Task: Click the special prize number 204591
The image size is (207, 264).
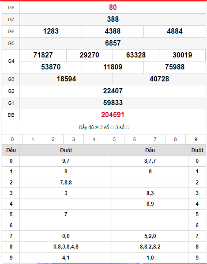Action: 113,115
